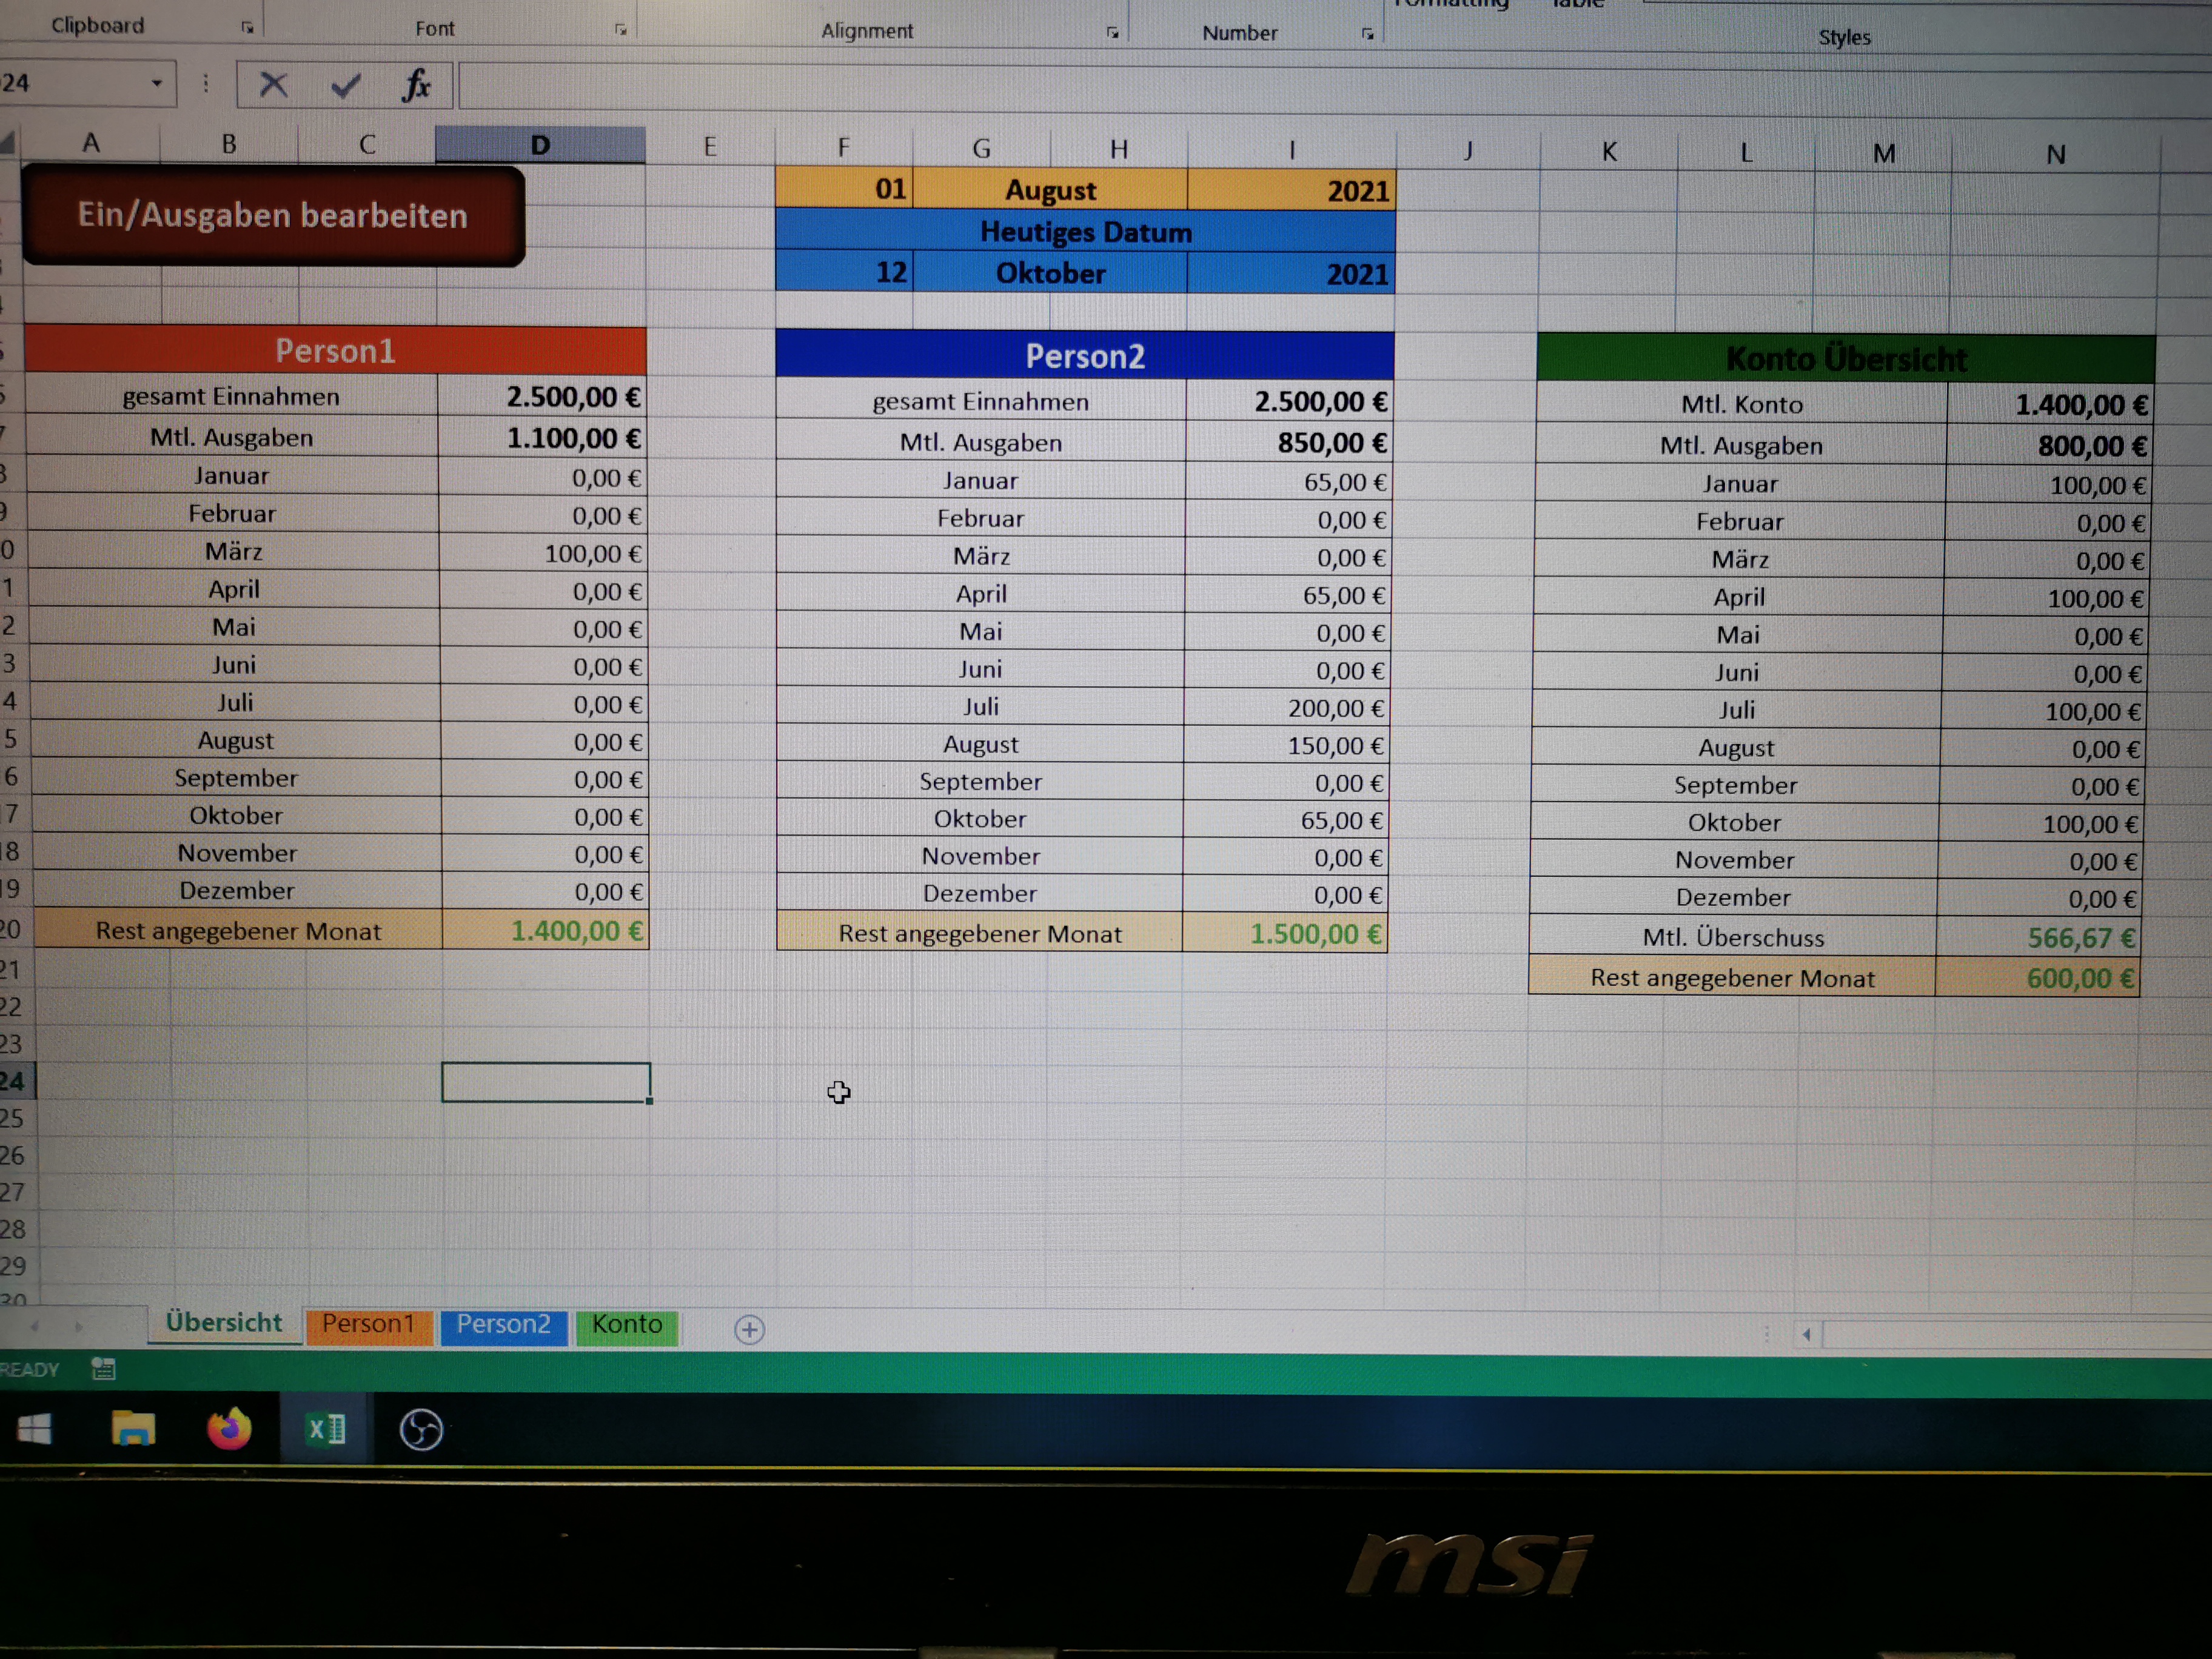The height and width of the screenshot is (1659, 2212).
Task: Click the horizontal scrollbar left arrow
Action: click(1806, 1334)
